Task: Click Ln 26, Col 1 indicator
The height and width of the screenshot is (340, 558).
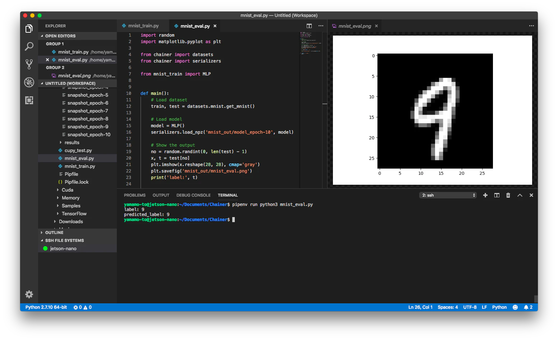Action: (420, 307)
